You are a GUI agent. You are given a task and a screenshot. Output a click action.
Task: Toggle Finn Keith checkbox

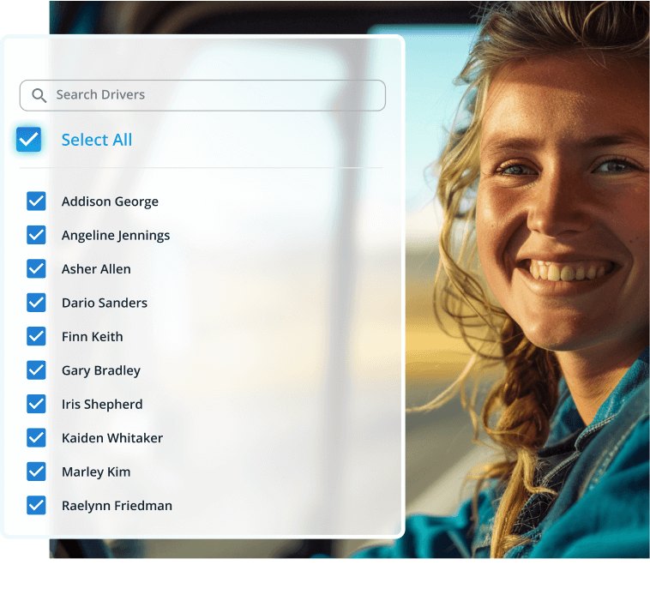point(36,336)
